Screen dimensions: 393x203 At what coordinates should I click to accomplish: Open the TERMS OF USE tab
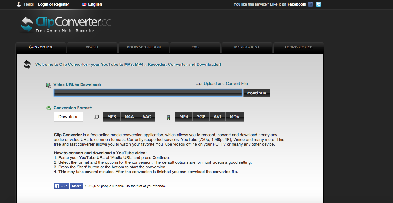coord(298,47)
